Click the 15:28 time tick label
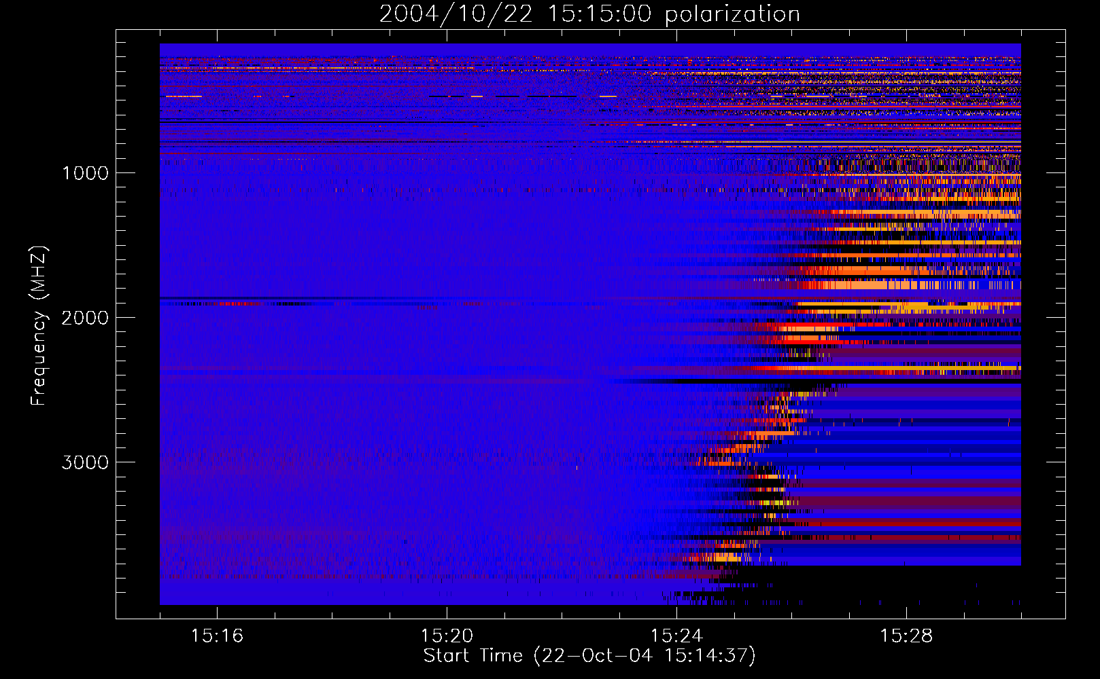1100x679 pixels. click(x=906, y=636)
